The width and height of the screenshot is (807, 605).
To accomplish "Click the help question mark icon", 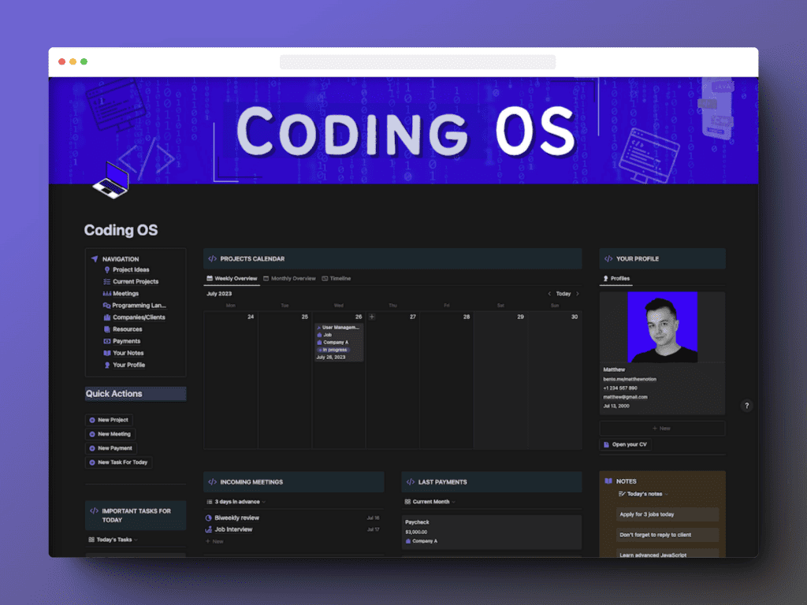I will (746, 406).
